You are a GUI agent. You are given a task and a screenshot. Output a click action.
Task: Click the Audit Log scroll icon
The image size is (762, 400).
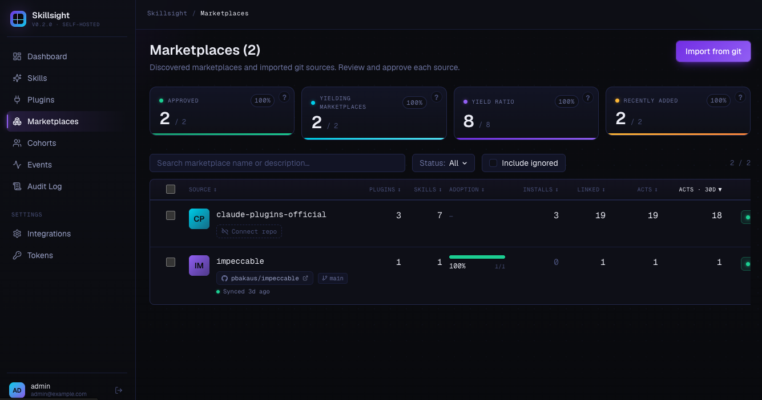pos(17,186)
